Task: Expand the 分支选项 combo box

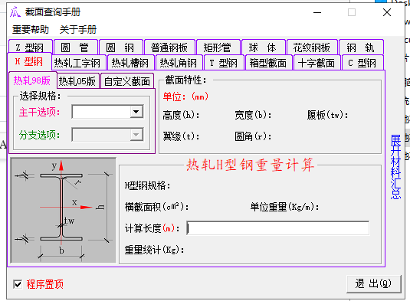Action: [x=136, y=135]
